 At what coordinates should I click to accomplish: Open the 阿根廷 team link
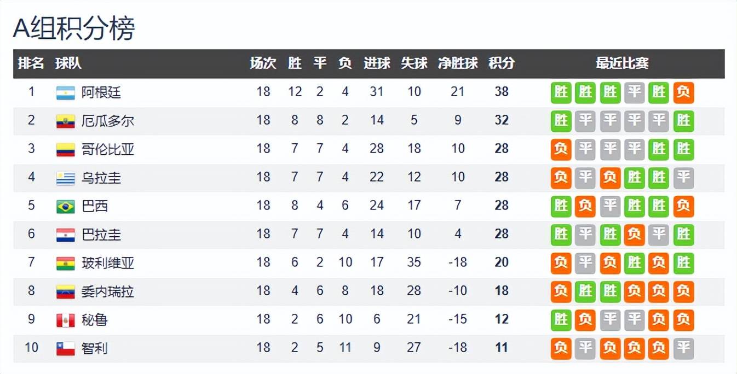coord(101,92)
